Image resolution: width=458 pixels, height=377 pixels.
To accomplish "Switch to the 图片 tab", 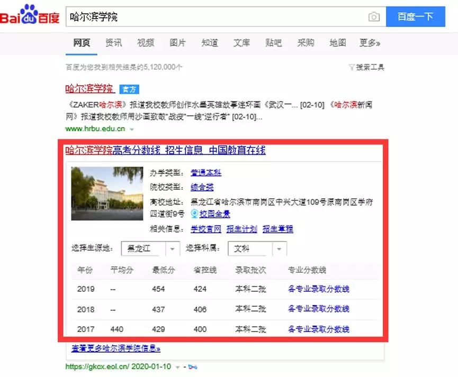I will [x=177, y=43].
